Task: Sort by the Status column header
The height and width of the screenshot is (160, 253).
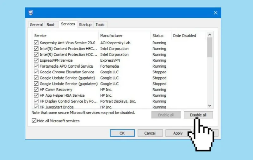Action: (x=161, y=35)
